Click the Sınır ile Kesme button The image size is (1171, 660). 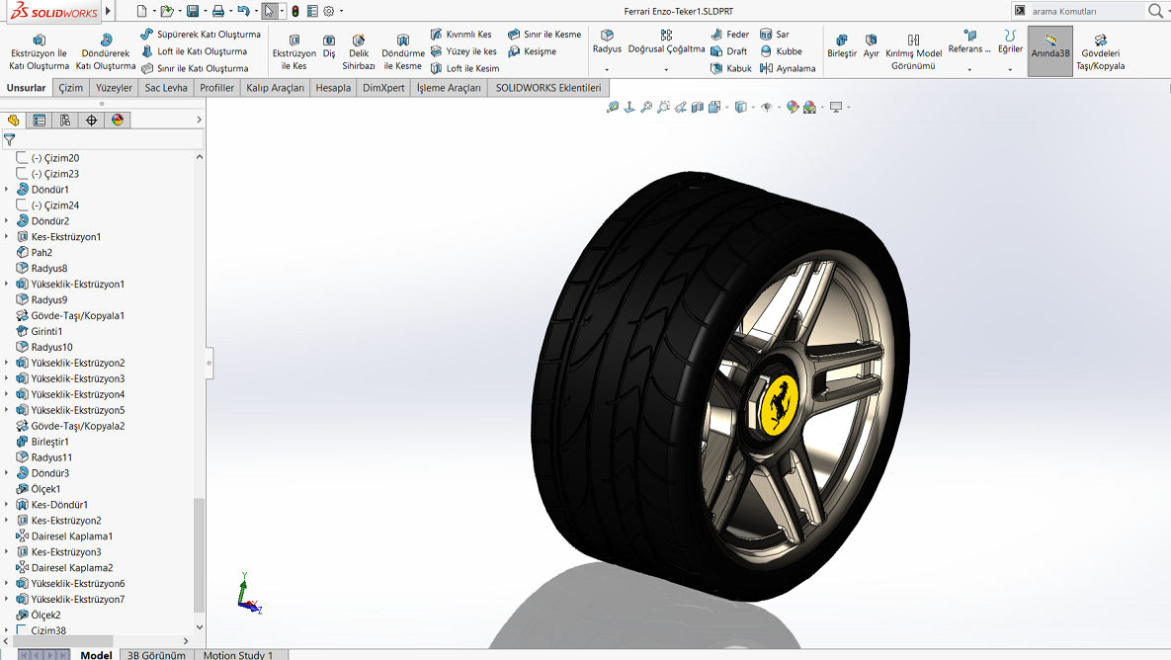[544, 35]
